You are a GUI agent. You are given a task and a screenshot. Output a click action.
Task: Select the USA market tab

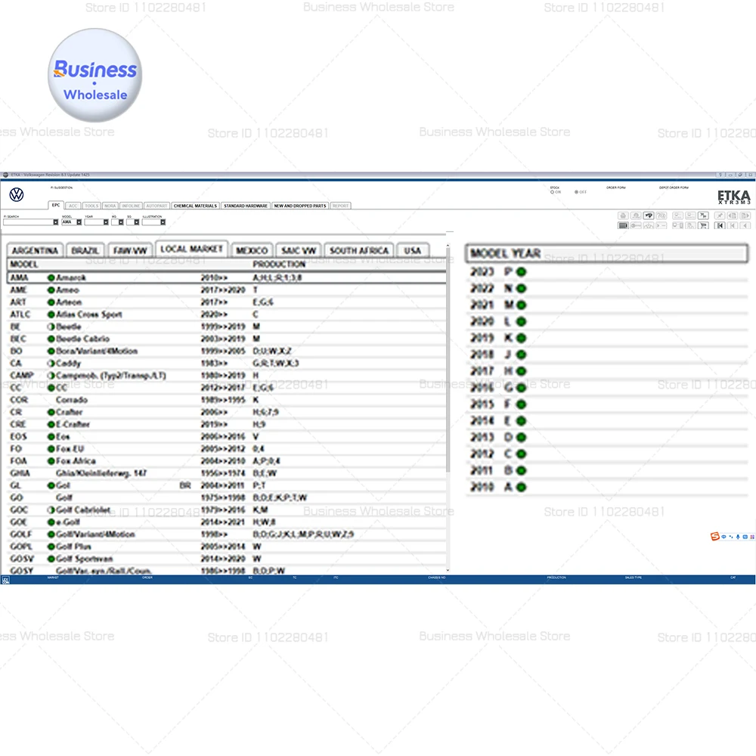click(413, 251)
